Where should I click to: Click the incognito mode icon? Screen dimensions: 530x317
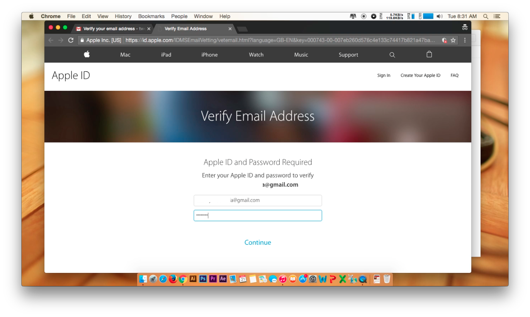tap(465, 27)
